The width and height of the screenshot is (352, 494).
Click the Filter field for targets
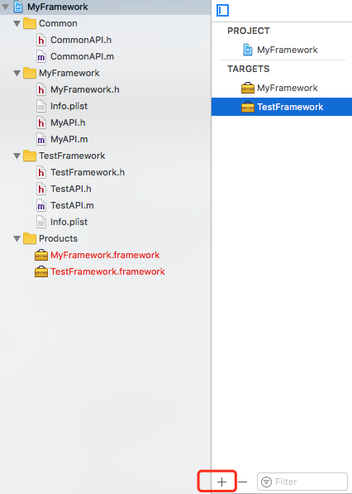[302, 482]
